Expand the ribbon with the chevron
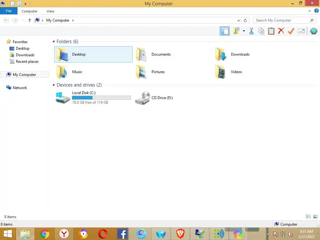Image resolution: width=320 pixels, height=240 pixels. click(309, 11)
